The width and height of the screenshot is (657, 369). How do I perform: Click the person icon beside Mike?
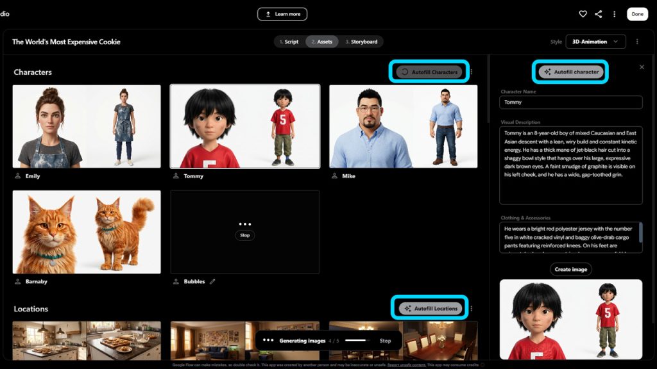click(334, 176)
